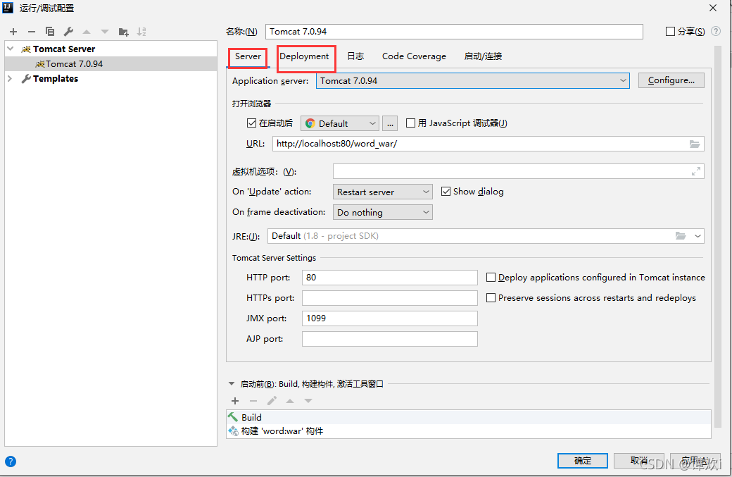This screenshot has width=732, height=477.
Task: Collapse the Tomcat Server tree node
Action: pos(11,49)
